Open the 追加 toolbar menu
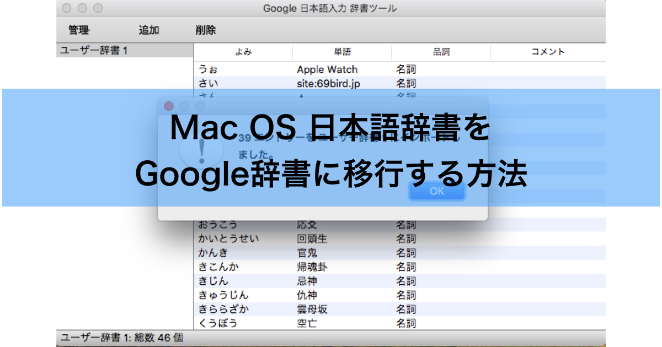 click(x=149, y=30)
